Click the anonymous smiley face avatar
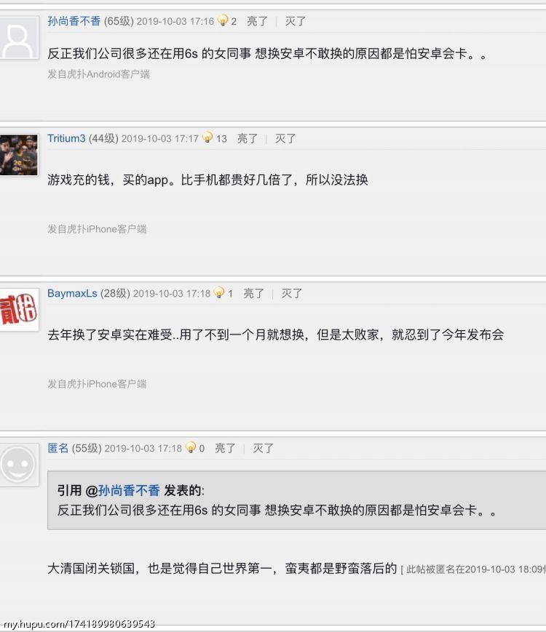Viewport: 546px width, 632px height. (x=19, y=464)
